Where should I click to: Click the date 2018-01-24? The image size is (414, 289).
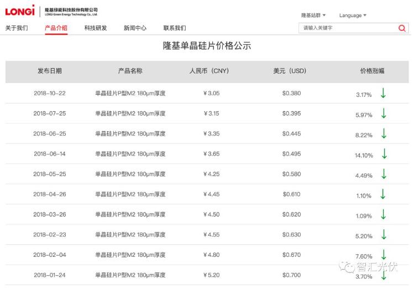click(50, 275)
